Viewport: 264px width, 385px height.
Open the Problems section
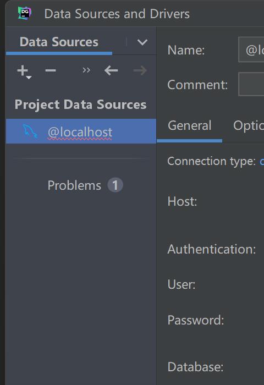coord(74,185)
